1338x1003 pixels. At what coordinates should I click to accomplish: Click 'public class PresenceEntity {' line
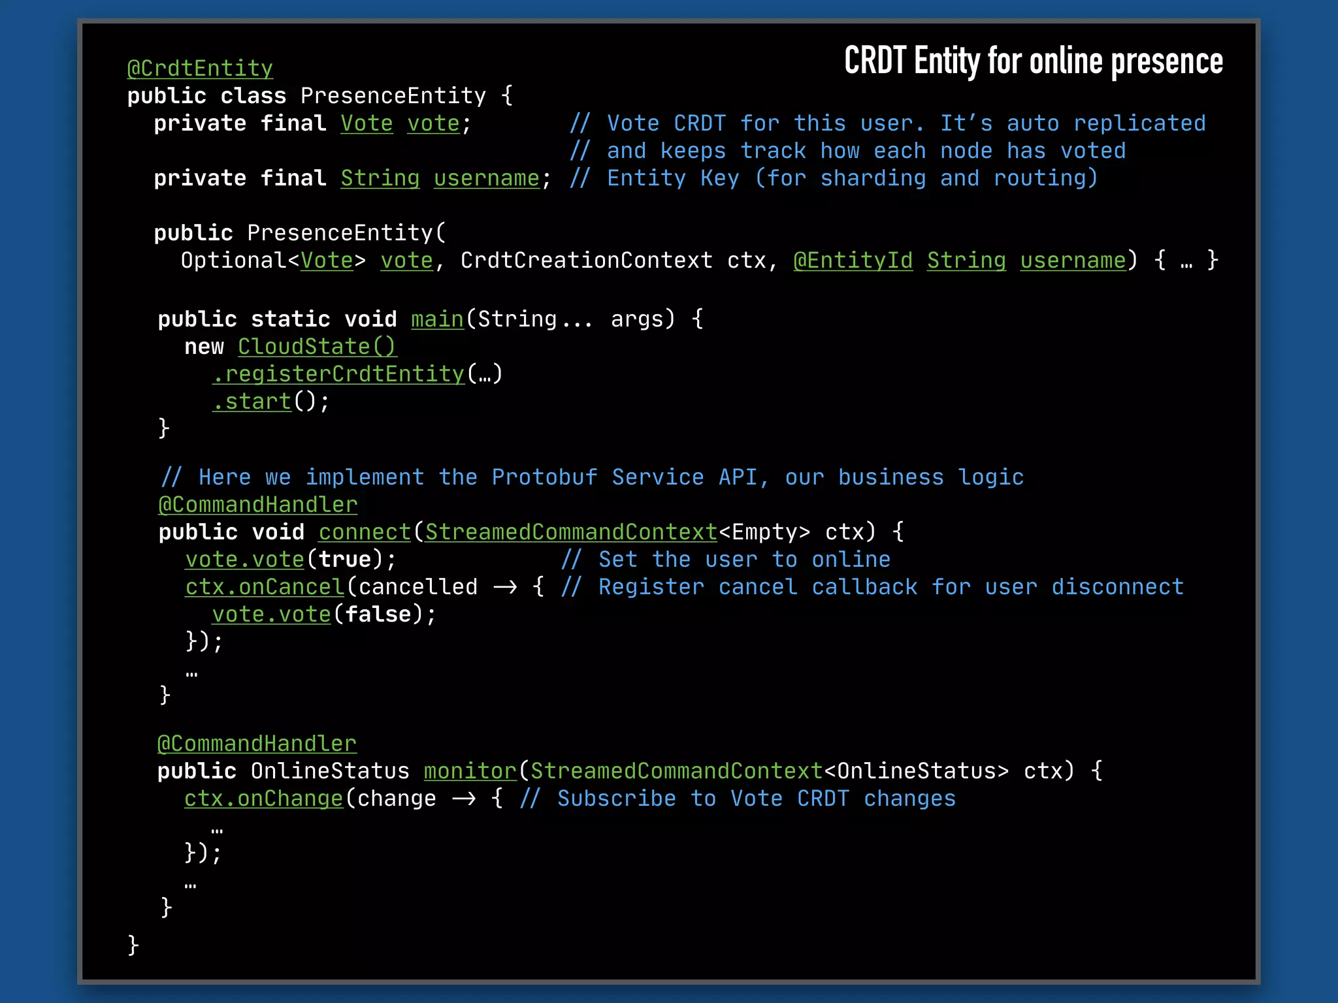click(x=320, y=96)
